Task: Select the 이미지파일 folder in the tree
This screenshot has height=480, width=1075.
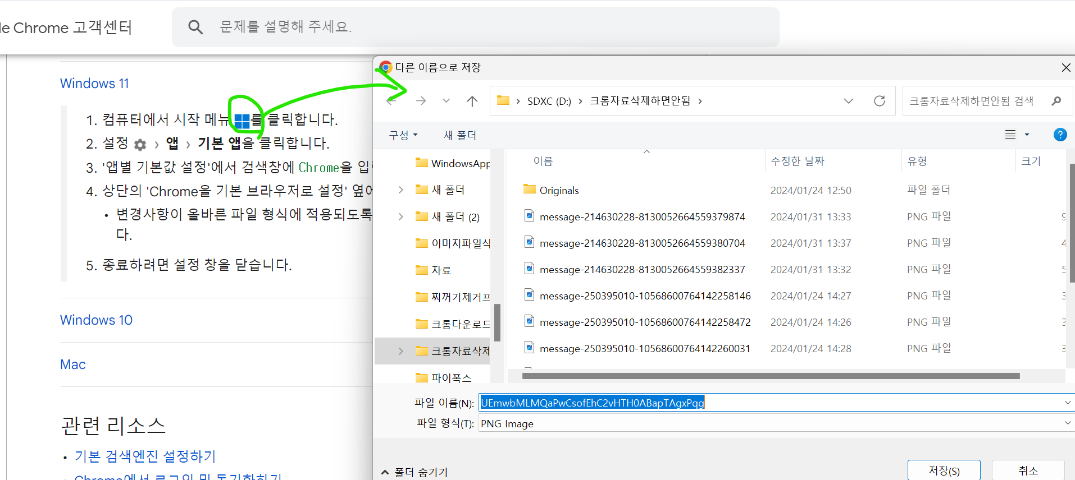Action: (452, 243)
